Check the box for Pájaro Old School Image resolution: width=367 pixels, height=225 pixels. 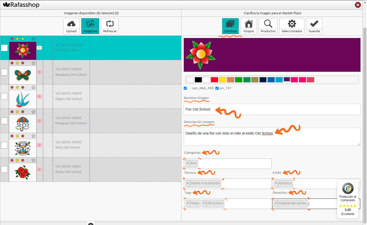[4, 96]
